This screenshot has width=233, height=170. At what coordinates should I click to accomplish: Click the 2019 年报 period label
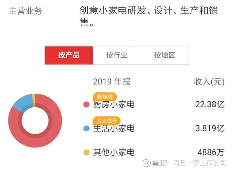112,82
